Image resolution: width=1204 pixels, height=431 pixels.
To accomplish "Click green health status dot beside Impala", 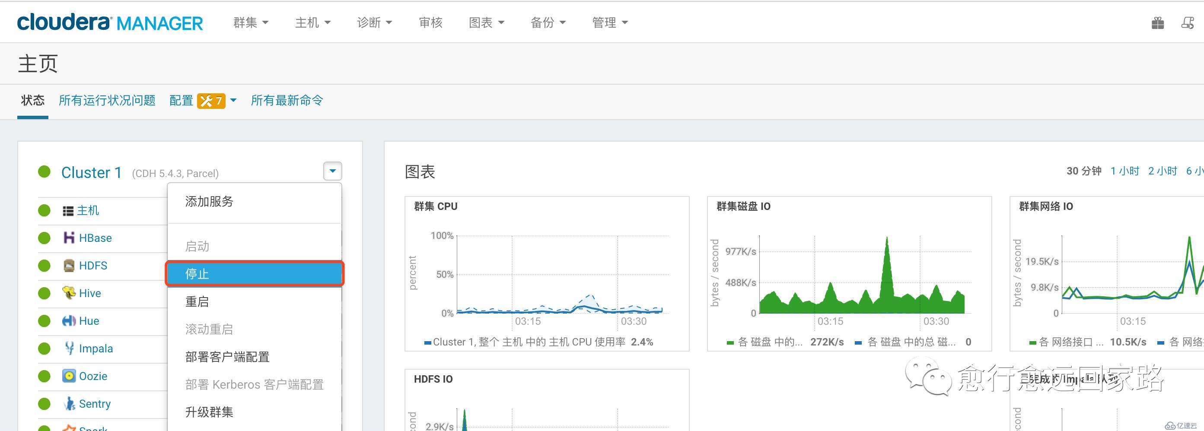I will pos(45,348).
